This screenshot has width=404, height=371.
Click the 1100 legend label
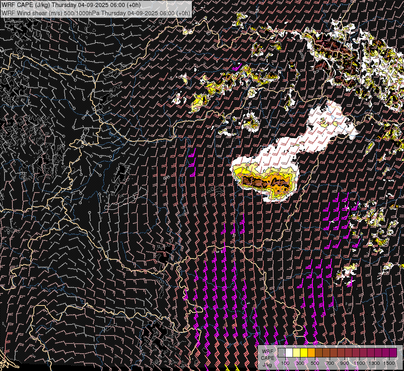pyautogui.click(x=359, y=363)
